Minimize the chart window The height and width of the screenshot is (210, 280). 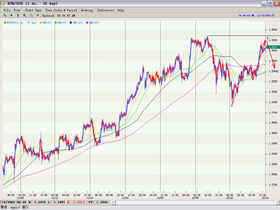point(264,3)
